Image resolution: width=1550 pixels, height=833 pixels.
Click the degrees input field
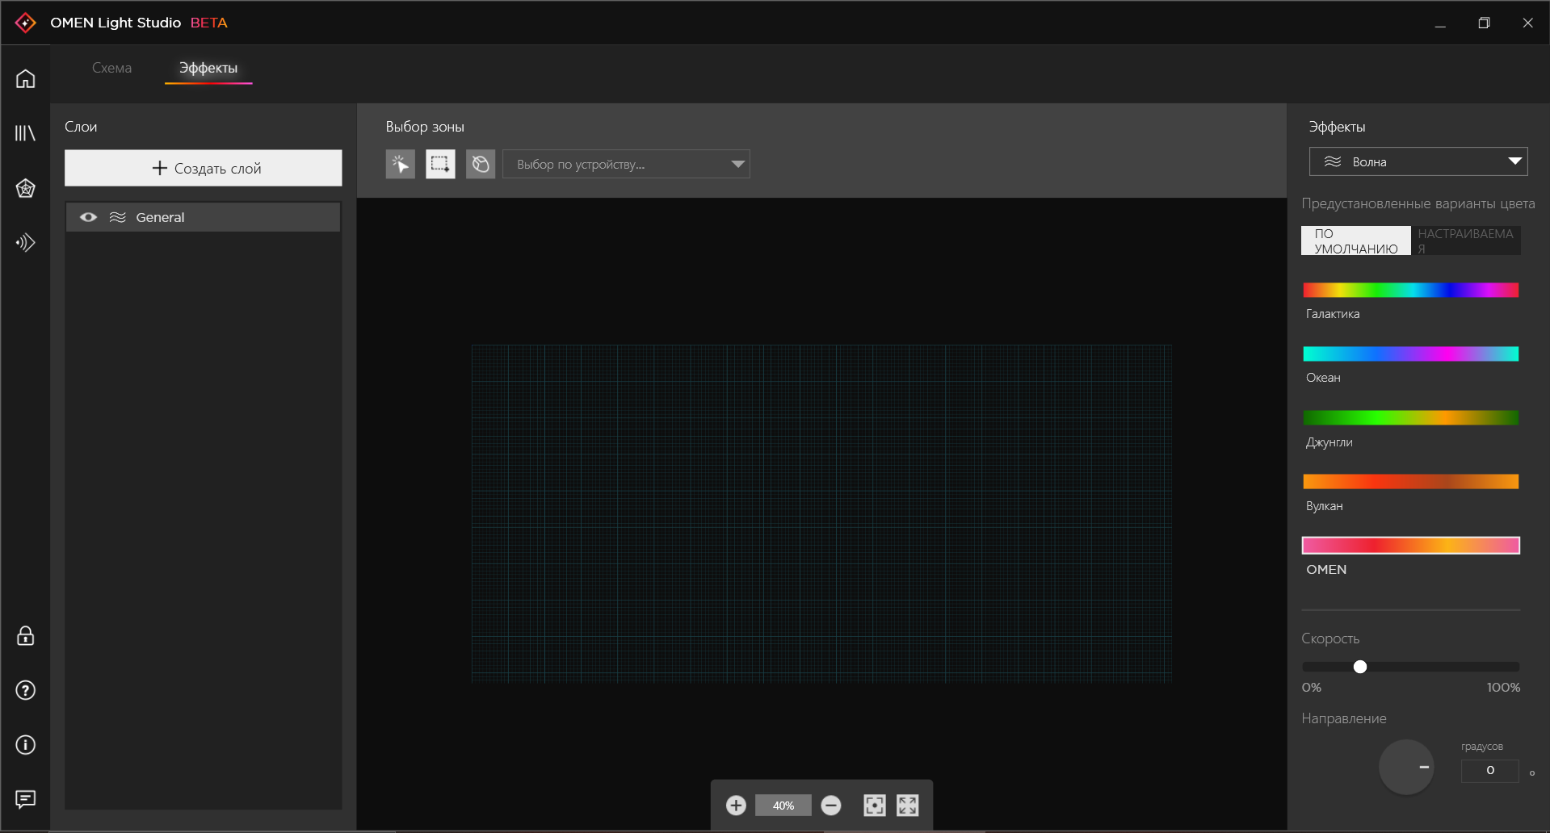tap(1490, 771)
